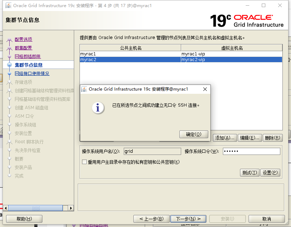Click the 公共主机名 column header
This screenshot has height=227, width=291.
131,48
